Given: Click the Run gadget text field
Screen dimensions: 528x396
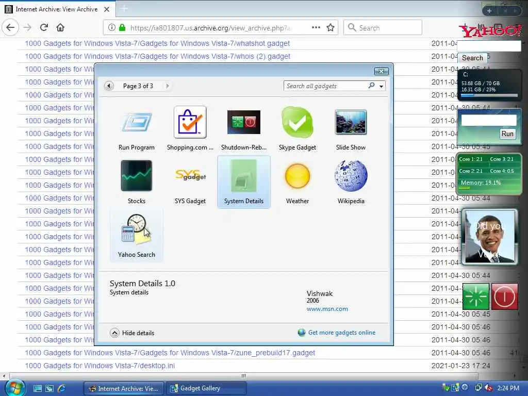Looking at the screenshot, I should [x=489, y=121].
